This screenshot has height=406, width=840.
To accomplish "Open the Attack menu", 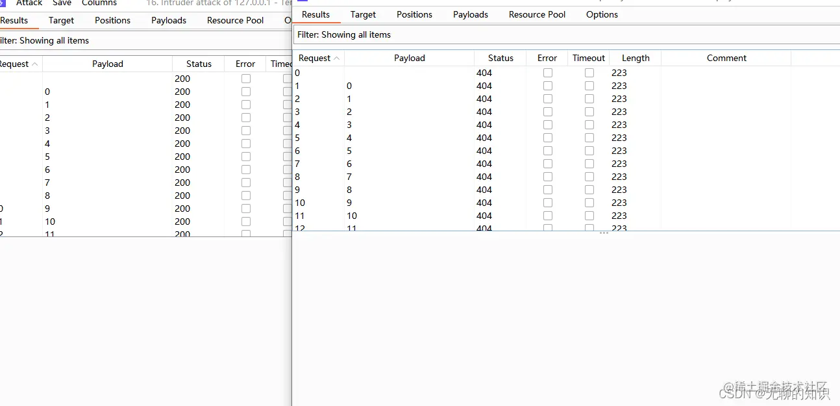I will click(29, 3).
